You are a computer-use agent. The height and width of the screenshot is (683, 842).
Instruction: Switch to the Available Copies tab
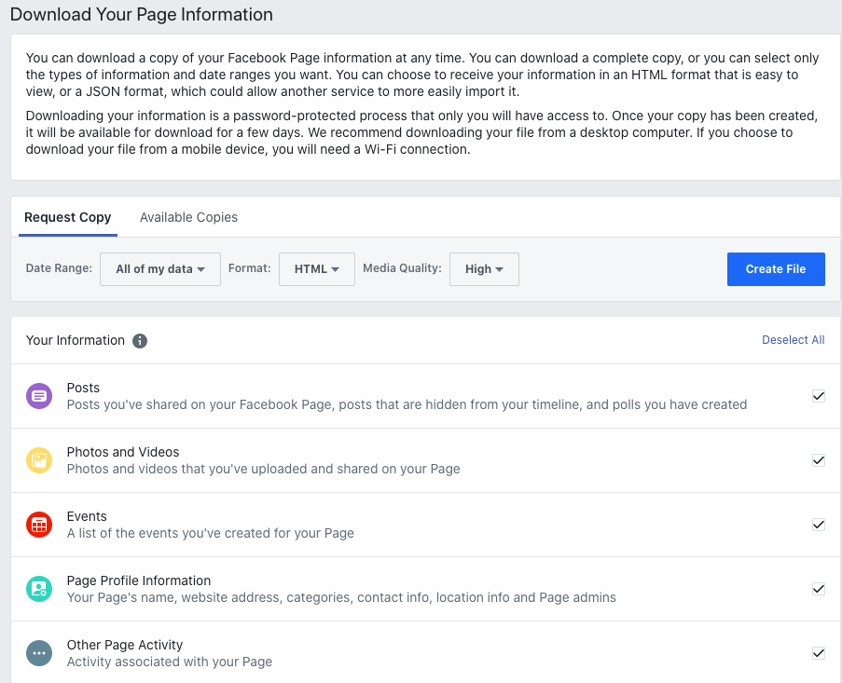tap(188, 217)
